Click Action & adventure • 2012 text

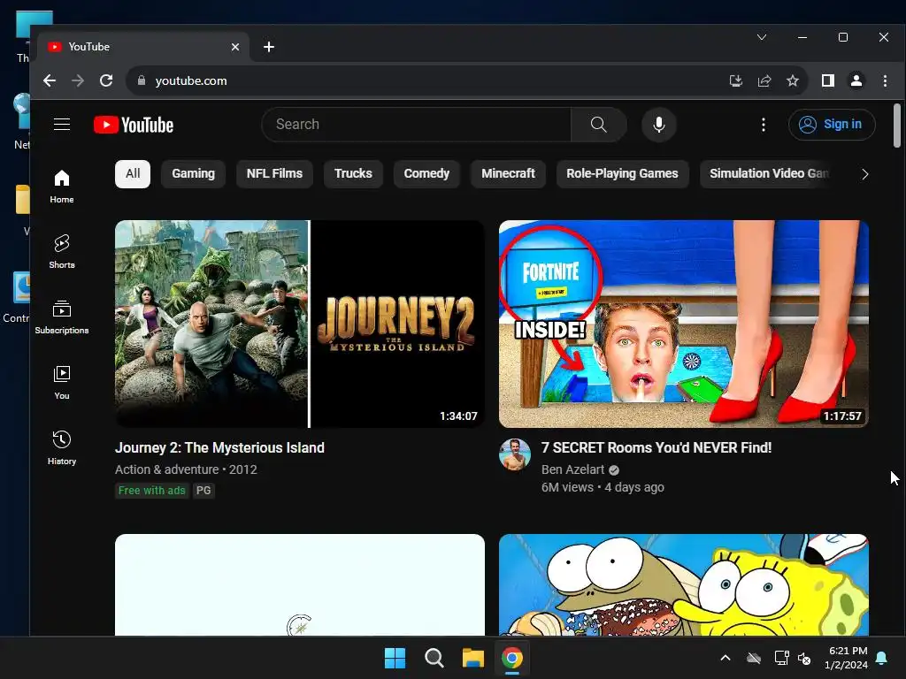click(186, 470)
